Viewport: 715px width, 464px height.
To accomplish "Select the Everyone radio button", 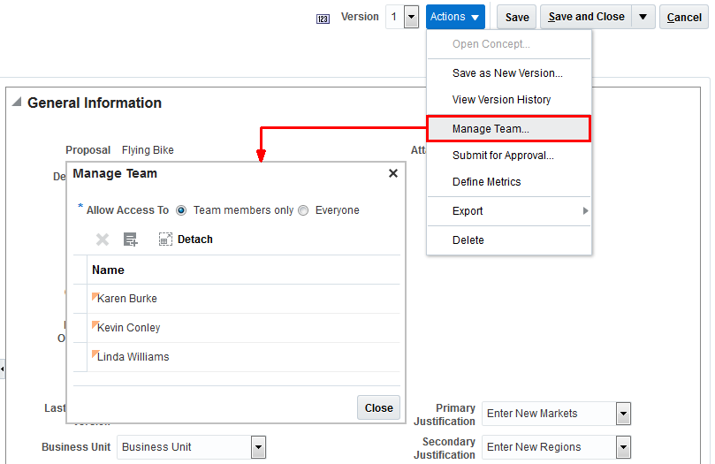I will [x=303, y=210].
